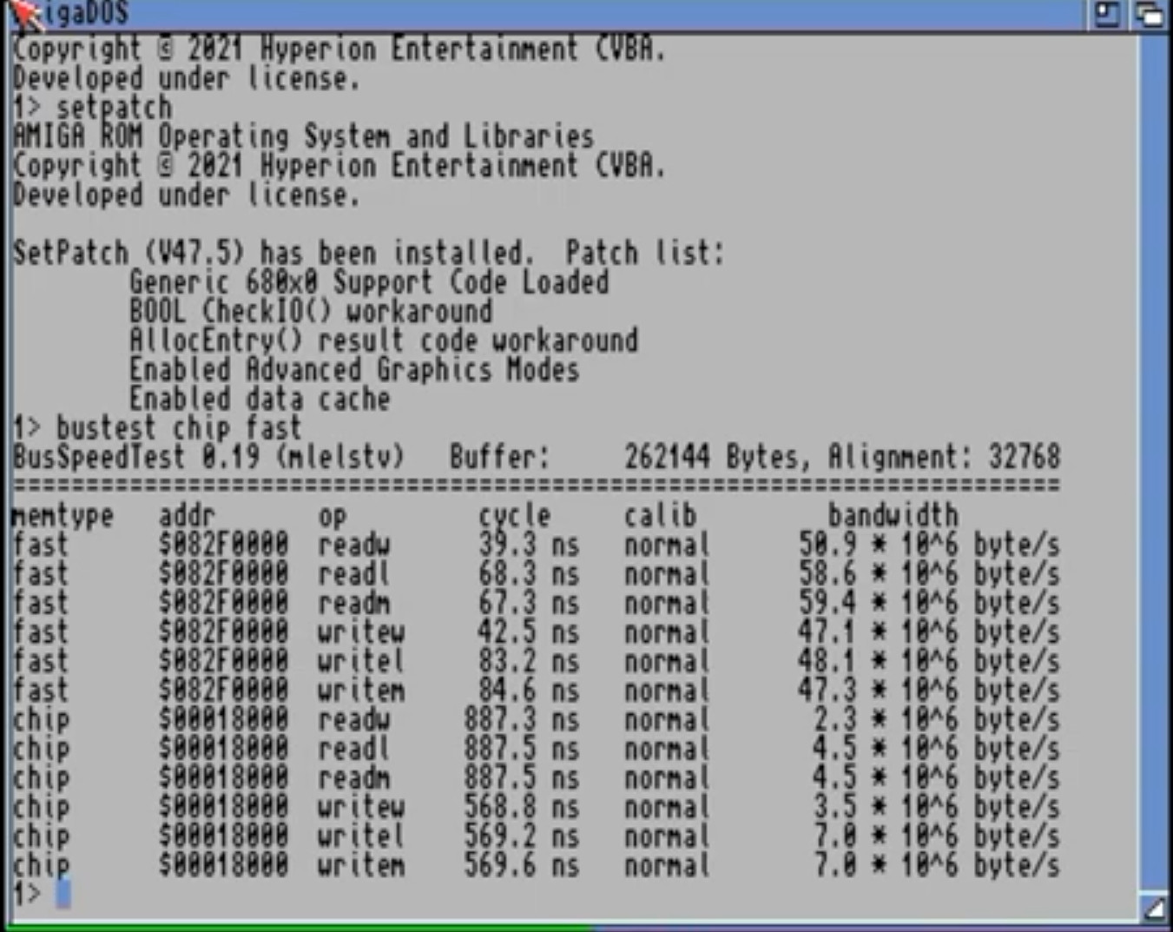Click the blue cursor at the shell prompt
Screen dimensions: 1173x932
coord(63,893)
